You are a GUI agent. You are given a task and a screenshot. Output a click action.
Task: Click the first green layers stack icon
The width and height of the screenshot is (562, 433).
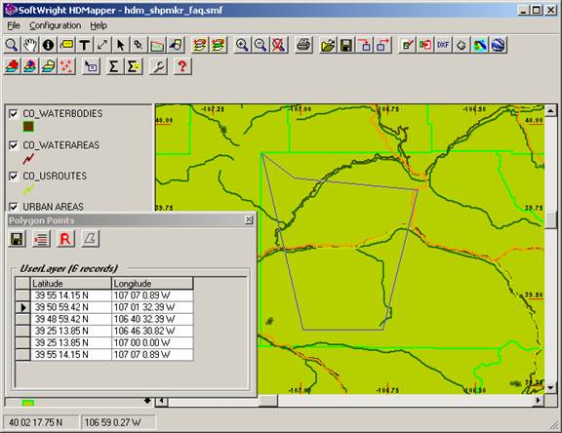200,45
